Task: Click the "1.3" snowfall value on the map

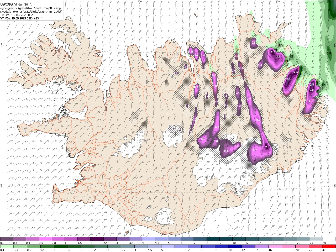Action: (x=308, y=101)
